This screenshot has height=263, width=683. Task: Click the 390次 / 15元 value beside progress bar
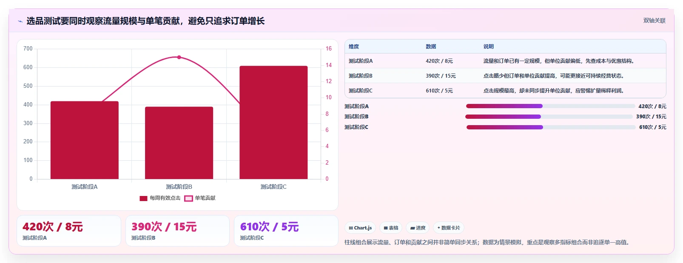pos(651,117)
